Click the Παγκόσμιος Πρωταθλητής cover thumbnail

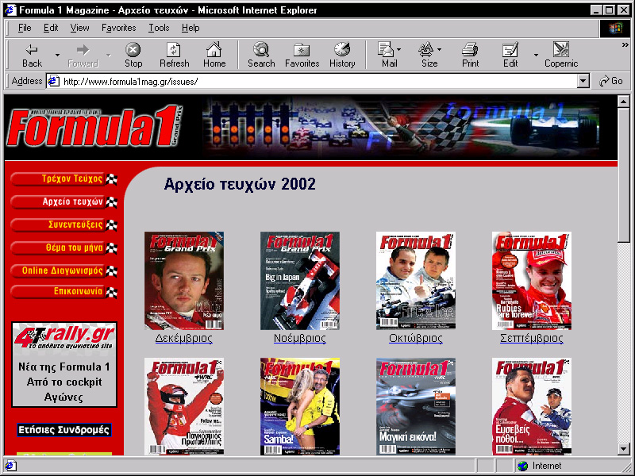click(184, 406)
